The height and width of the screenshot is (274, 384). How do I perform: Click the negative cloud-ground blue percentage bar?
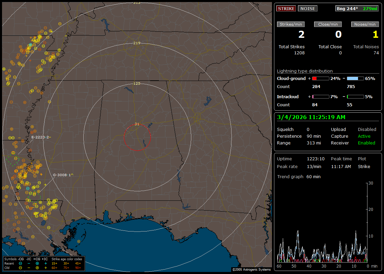point(355,78)
